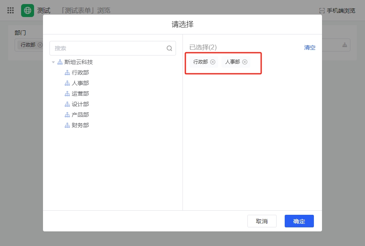Click department icon beside 运营部
This screenshot has height=246, width=365.
click(x=67, y=94)
